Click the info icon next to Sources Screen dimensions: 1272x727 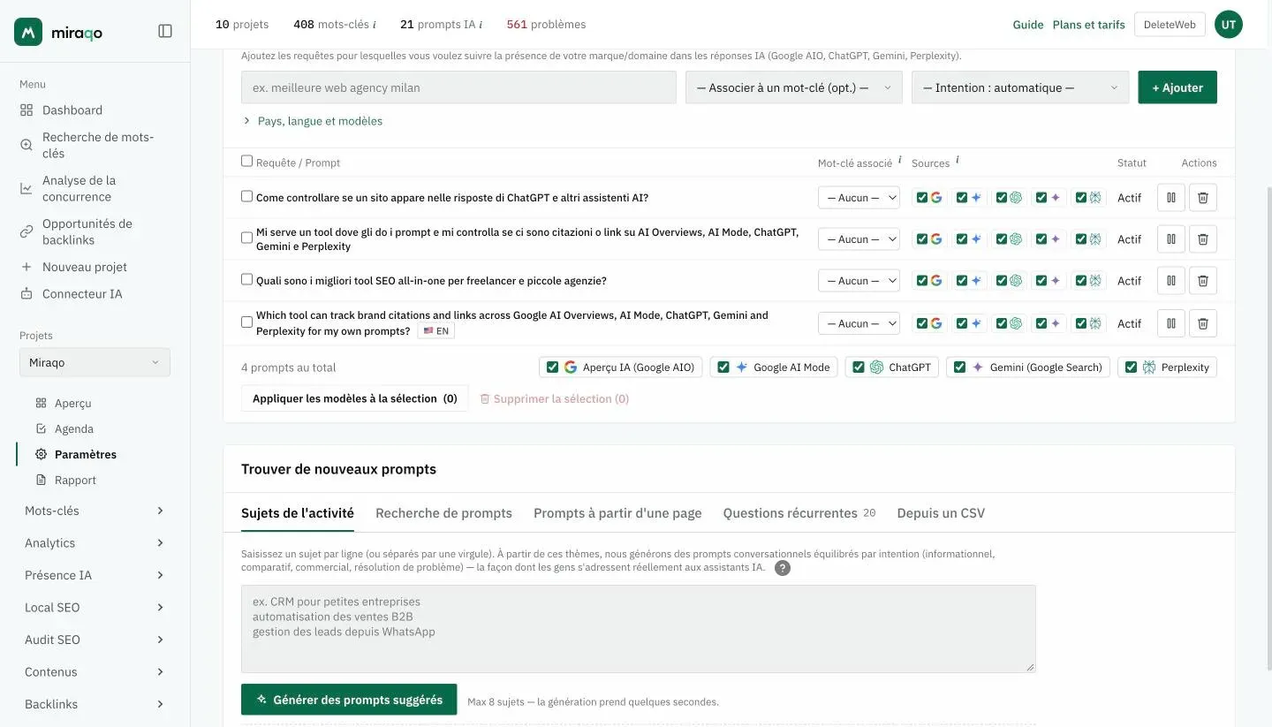point(958,160)
